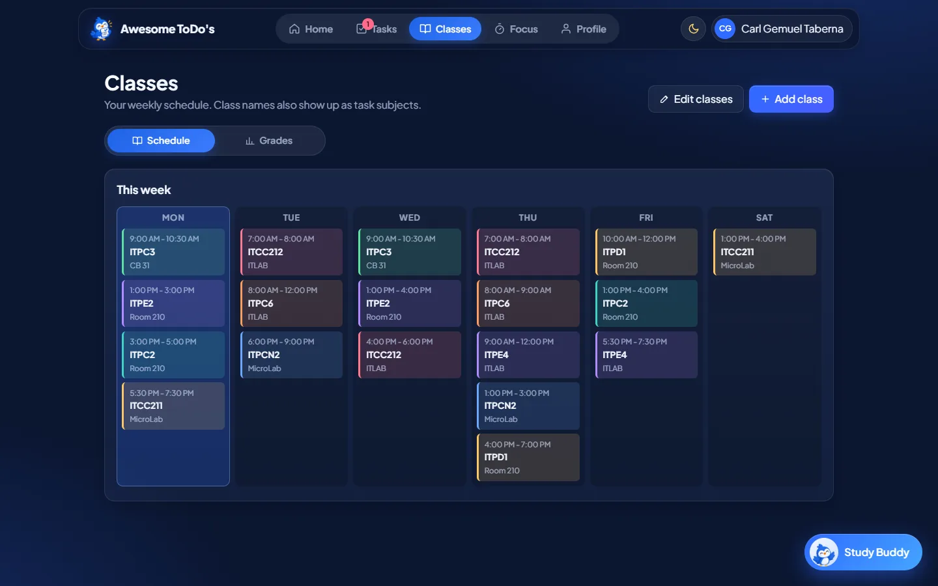The width and height of the screenshot is (938, 586).
Task: Click the Home house icon
Action: 294,29
